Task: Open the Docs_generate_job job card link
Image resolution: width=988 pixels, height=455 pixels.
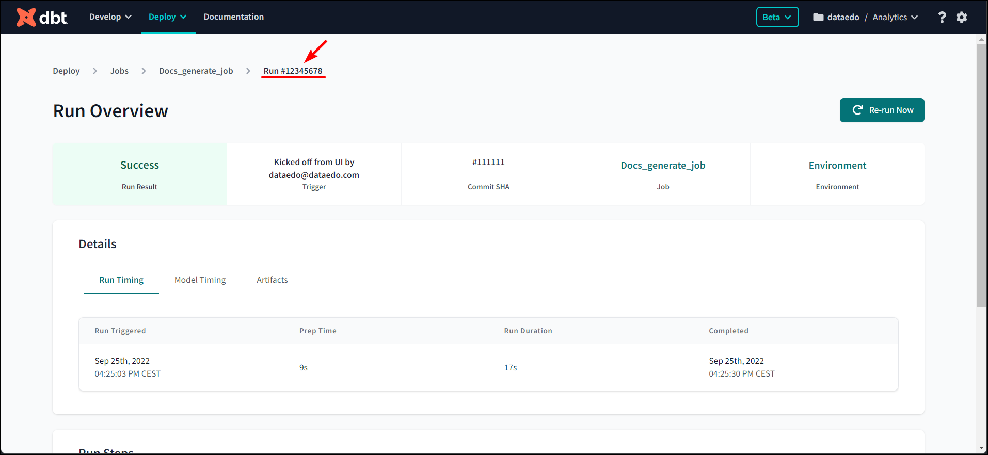Action: pyautogui.click(x=663, y=166)
